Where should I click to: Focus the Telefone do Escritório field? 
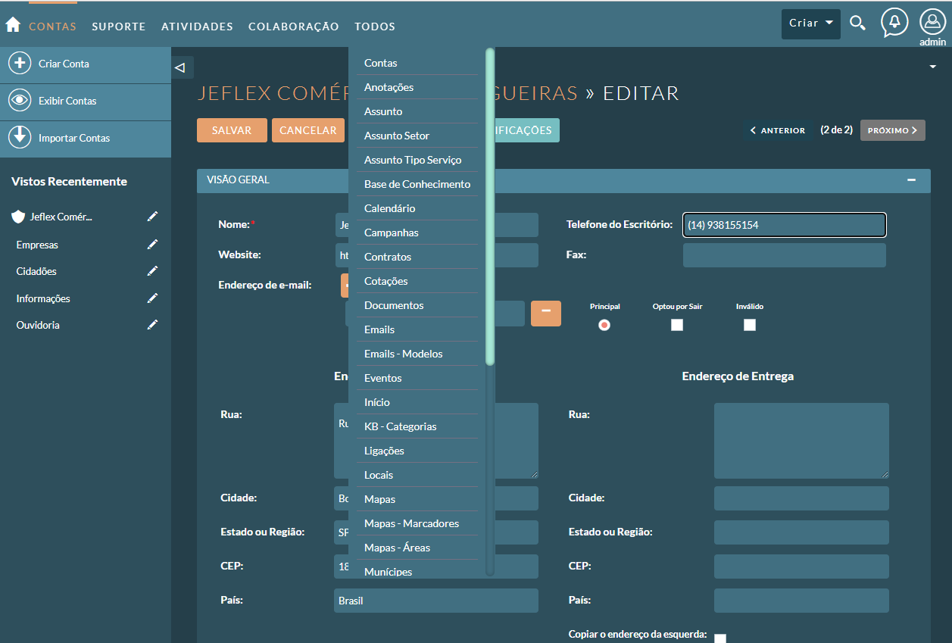785,225
